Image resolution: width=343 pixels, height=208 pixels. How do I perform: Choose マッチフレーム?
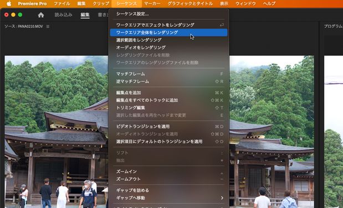[168, 74]
